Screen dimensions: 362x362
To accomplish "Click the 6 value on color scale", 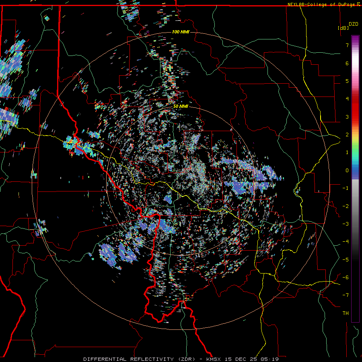I will point(347,63).
